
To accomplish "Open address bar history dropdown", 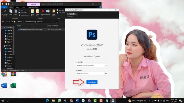I will point(53,22).
